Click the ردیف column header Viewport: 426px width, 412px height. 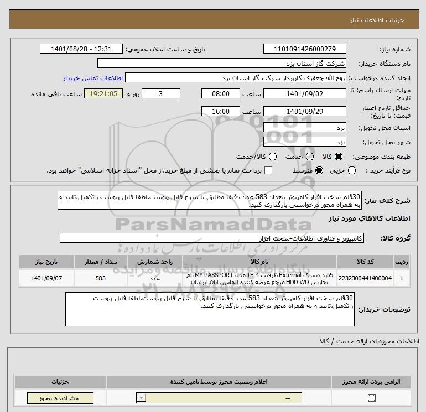(402, 262)
